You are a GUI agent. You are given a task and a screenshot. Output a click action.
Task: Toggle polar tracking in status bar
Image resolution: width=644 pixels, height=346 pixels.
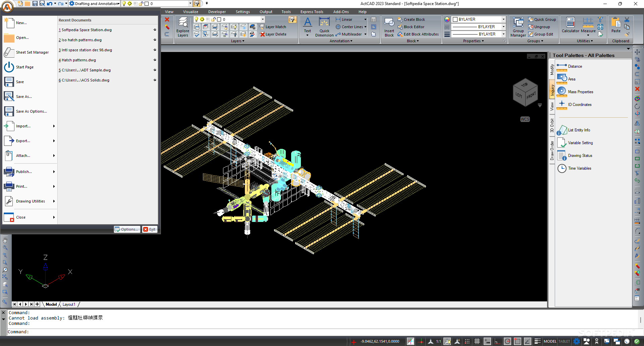(507, 341)
